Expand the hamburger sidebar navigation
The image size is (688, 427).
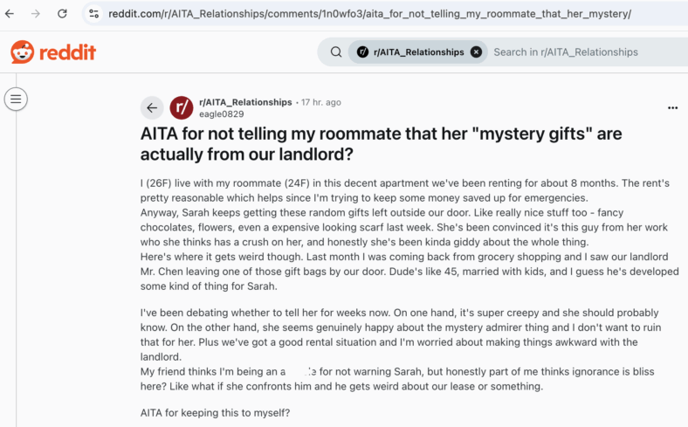(16, 100)
